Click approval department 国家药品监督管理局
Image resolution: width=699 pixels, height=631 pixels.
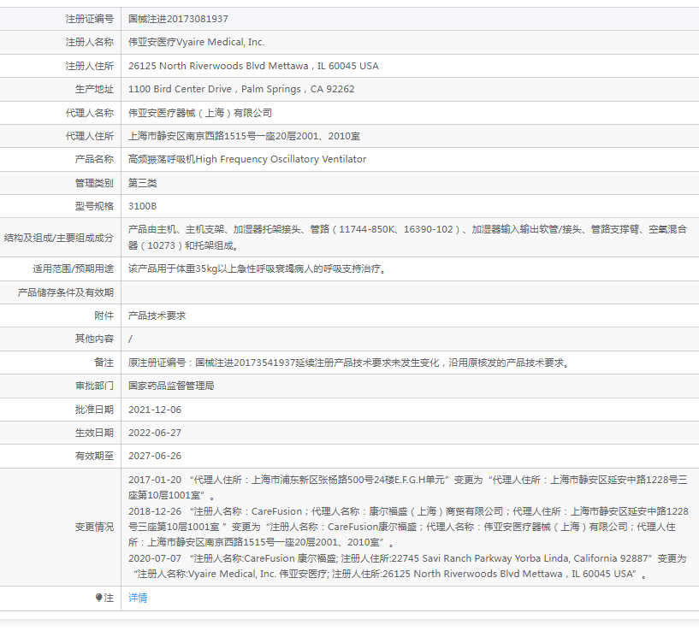(x=171, y=386)
